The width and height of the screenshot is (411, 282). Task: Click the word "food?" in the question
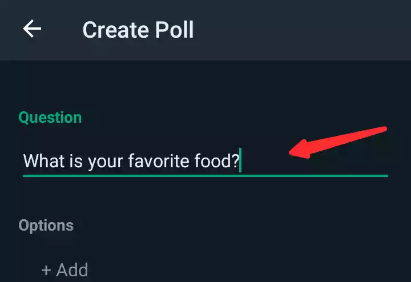[219, 160]
